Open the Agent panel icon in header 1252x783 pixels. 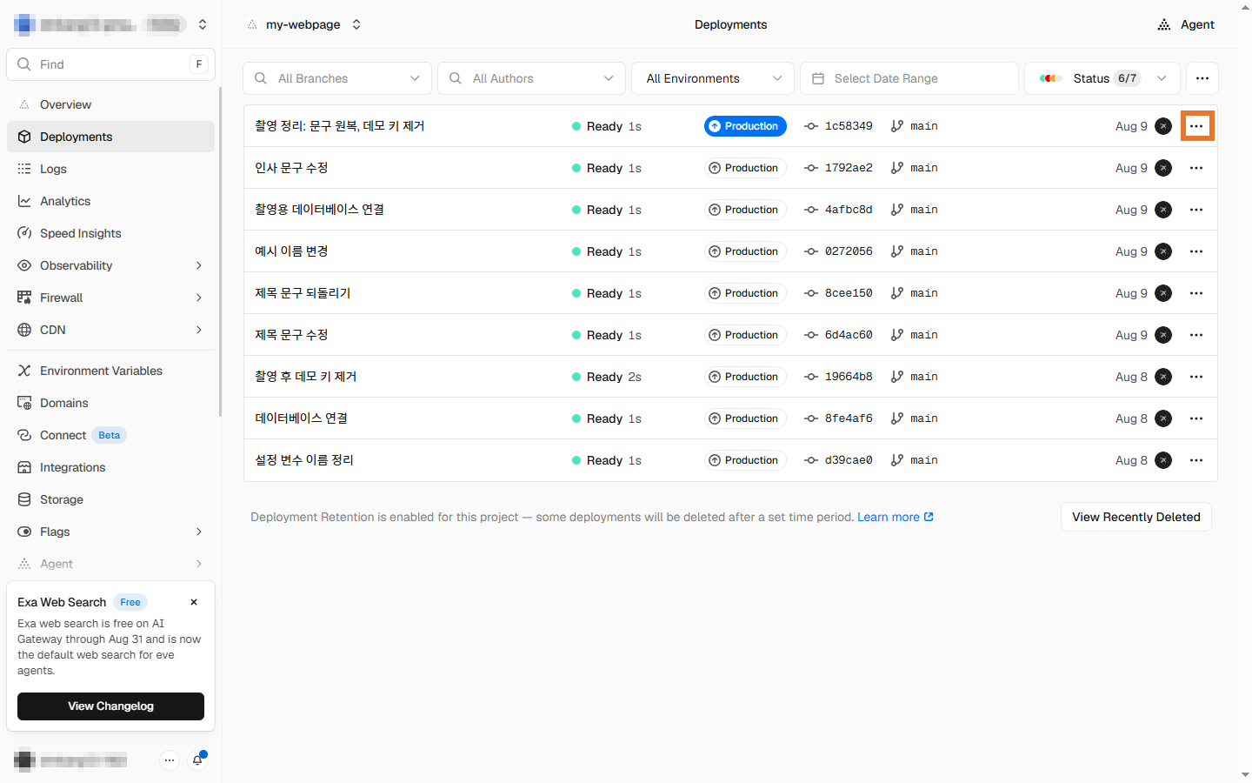click(x=1164, y=24)
